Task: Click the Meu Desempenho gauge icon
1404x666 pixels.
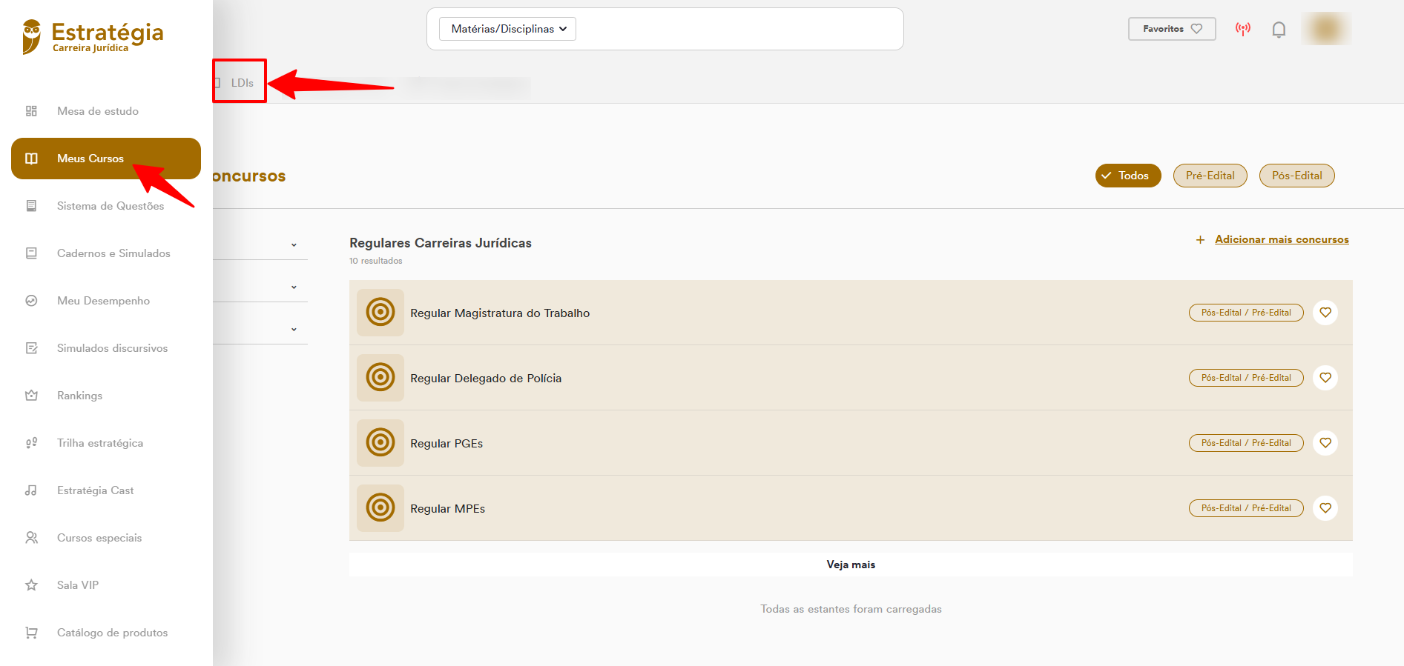Action: click(x=31, y=301)
